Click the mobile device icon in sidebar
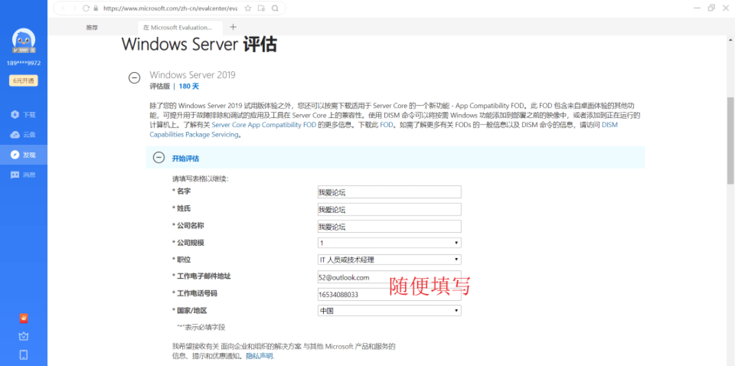The width and height of the screenshot is (735, 366). (x=23, y=354)
